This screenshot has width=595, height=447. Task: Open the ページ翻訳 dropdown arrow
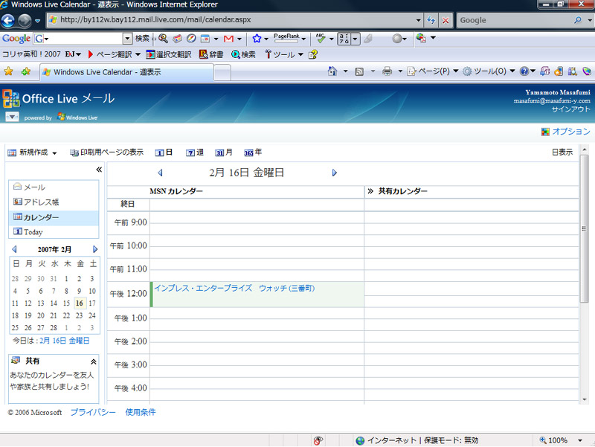tap(138, 54)
